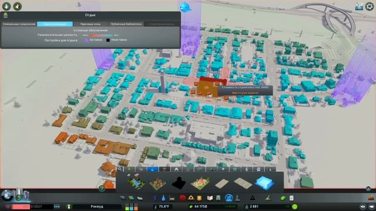This screenshot has width=376, height=211.
Task: Open the Districts tool icon
Action: 140,198
